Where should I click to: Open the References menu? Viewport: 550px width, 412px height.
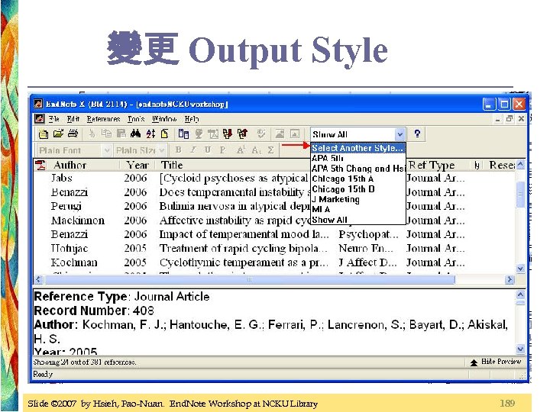point(103,119)
